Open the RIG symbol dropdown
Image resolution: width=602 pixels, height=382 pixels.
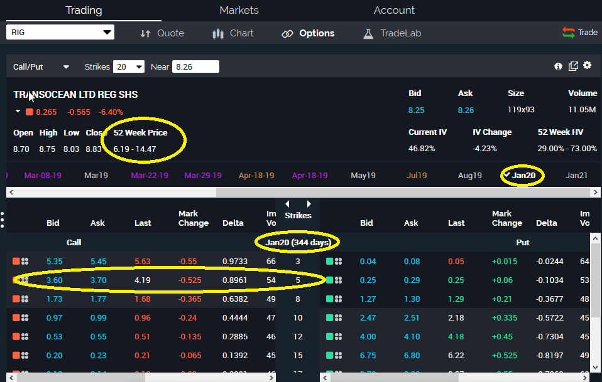coord(60,32)
